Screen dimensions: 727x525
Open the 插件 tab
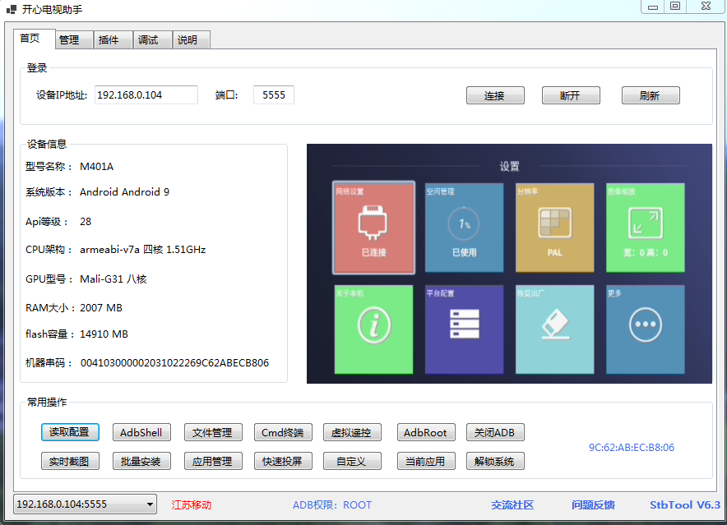pyautogui.click(x=109, y=39)
